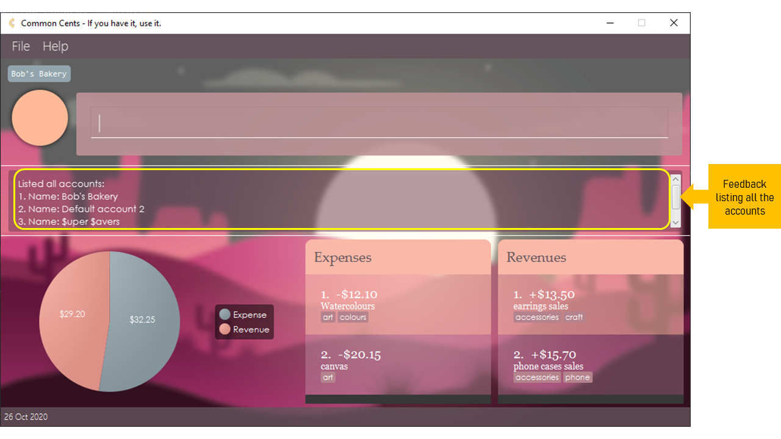Screen dimensions: 781x439
Task: Click the feedback scrollbar up arrow
Action: (x=675, y=179)
